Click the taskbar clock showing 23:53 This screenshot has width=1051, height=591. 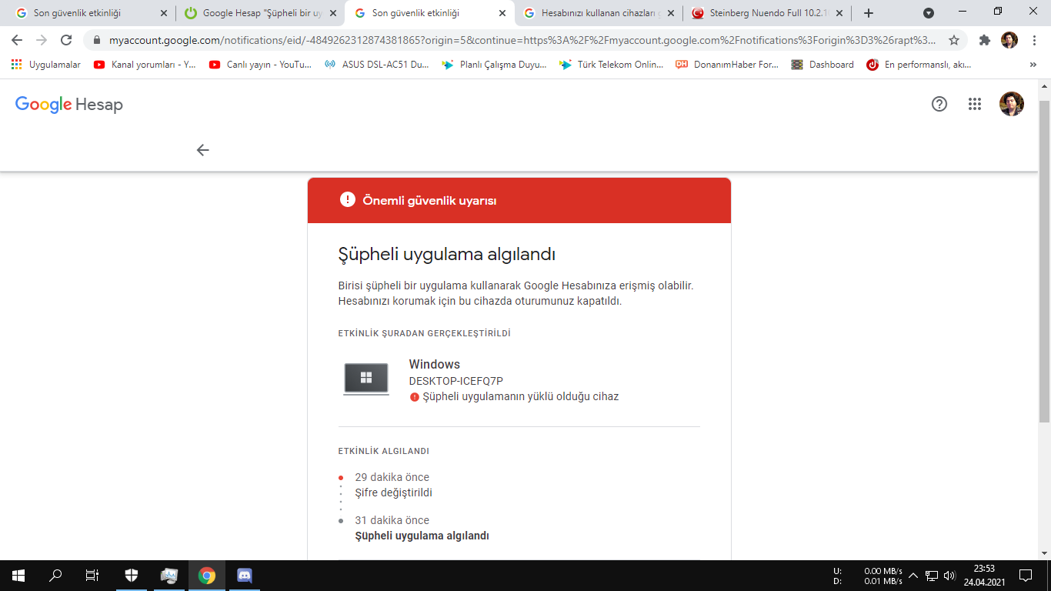click(x=984, y=575)
